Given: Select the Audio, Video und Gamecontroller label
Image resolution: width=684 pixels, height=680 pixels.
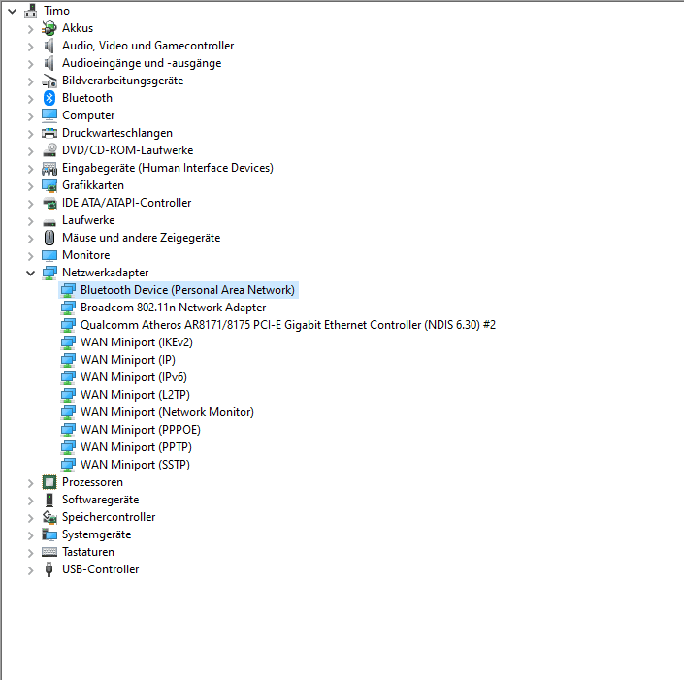Looking at the screenshot, I should coord(147,46).
